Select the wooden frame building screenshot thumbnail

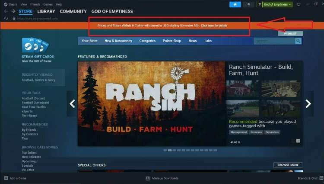coord(281,89)
